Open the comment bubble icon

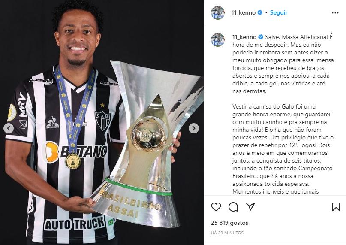(233, 207)
